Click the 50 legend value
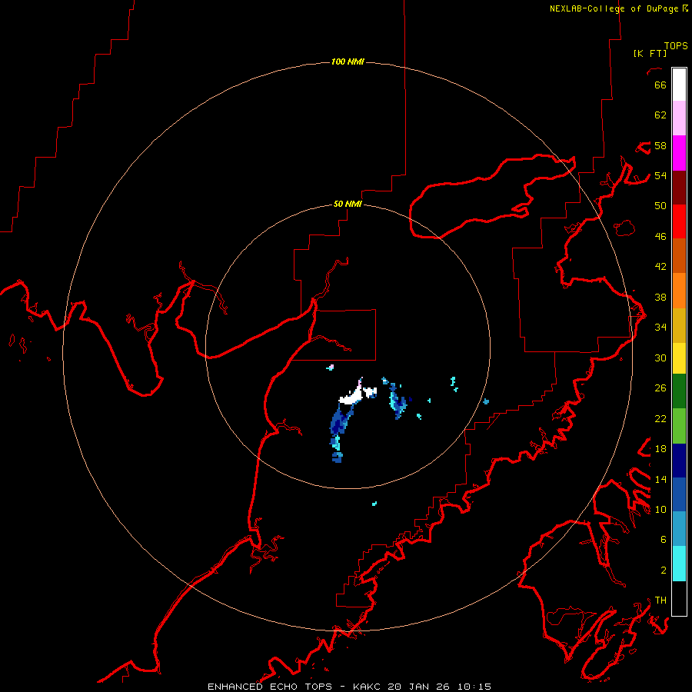The image size is (692, 692). click(660, 205)
